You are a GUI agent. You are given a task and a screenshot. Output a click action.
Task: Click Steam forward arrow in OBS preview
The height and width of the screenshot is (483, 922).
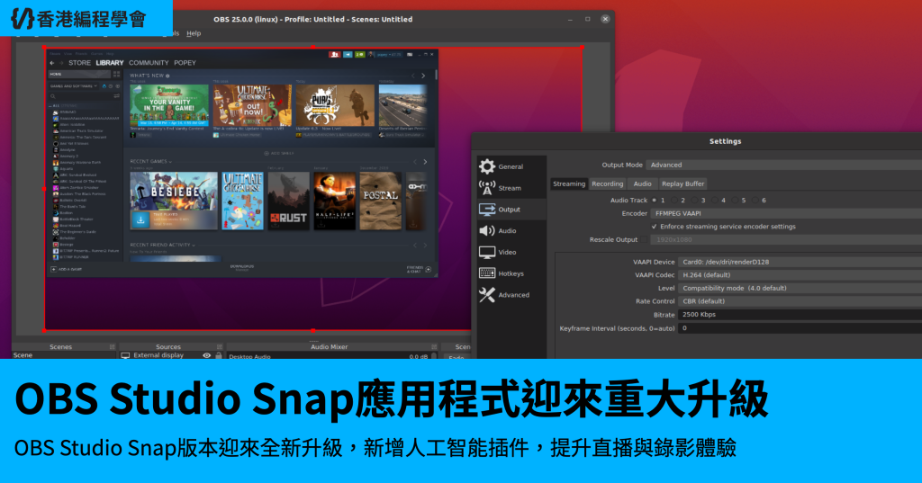pos(61,63)
